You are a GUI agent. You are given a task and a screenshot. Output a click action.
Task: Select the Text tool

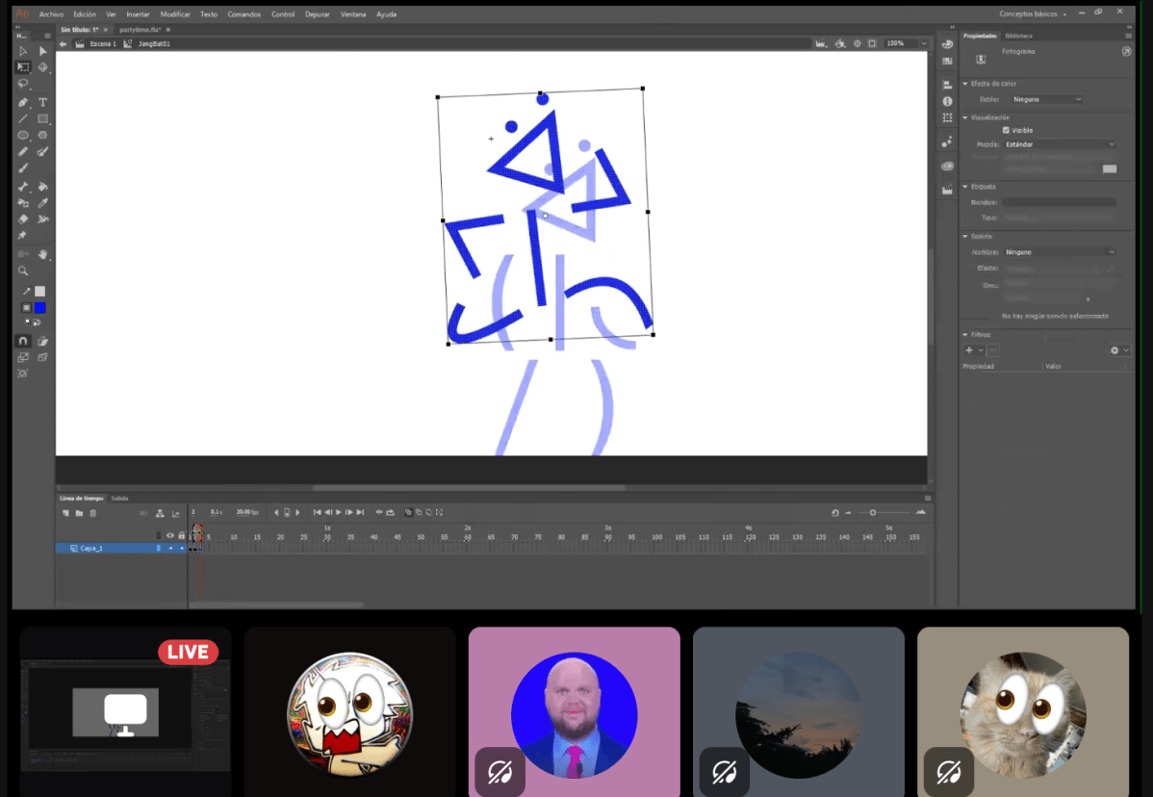click(42, 102)
